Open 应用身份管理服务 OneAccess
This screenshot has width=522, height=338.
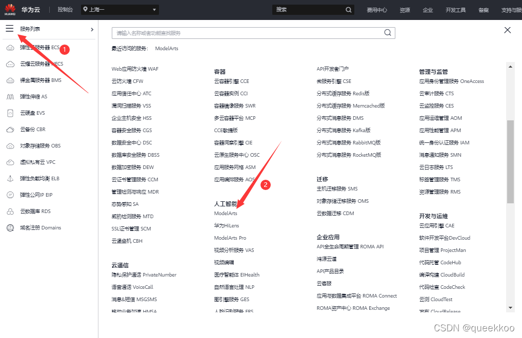pos(451,81)
